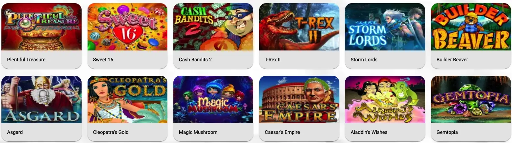This screenshot has height=143, width=512.
Task: Open the Caesar's Empire colosseum artwork
Action: point(299,100)
